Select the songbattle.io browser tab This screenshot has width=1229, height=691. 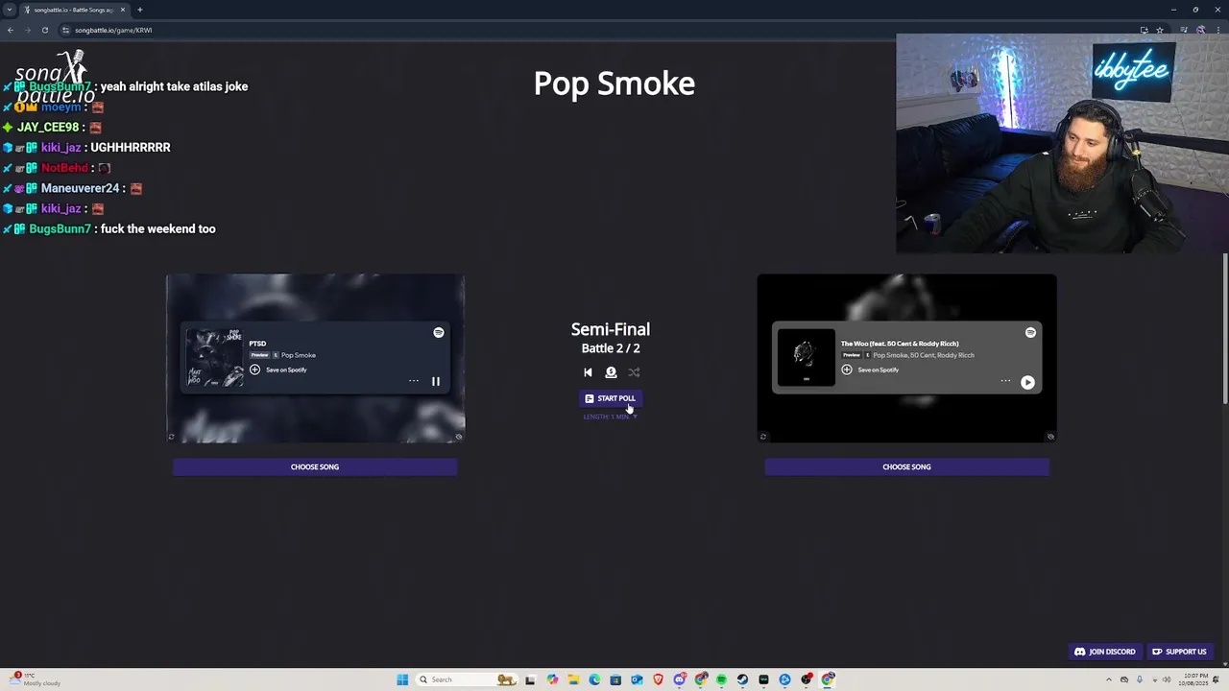(75, 10)
